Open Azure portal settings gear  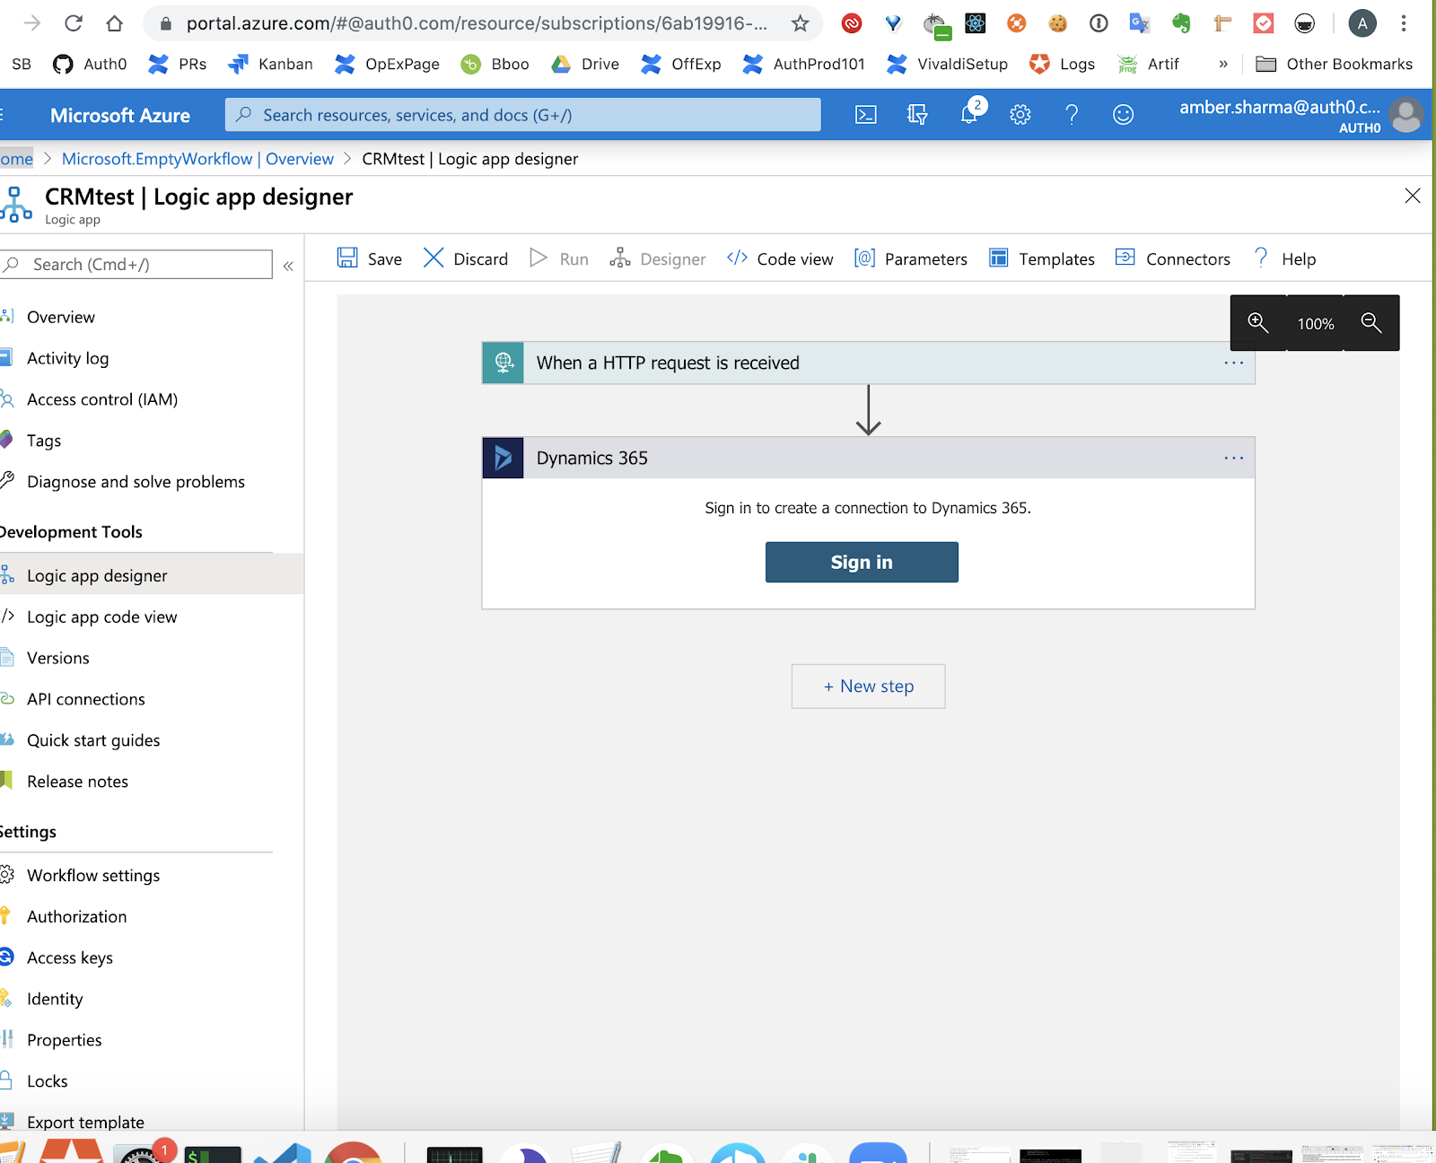point(1020,115)
